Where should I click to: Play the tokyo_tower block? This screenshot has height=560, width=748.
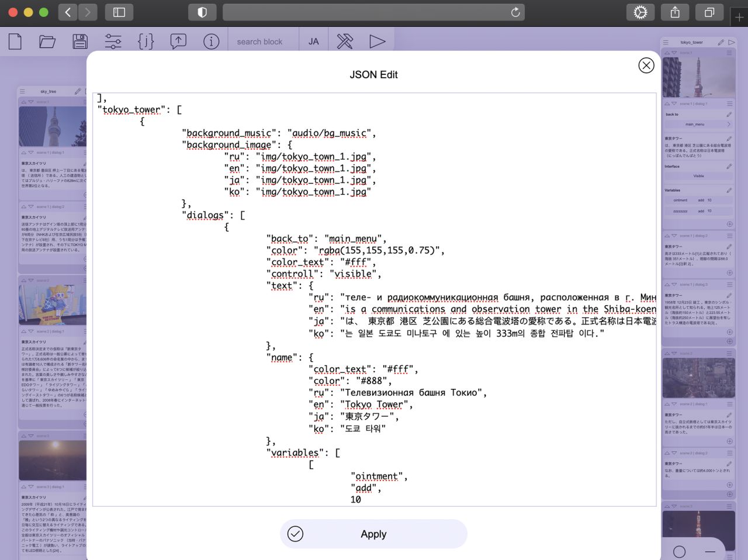click(731, 42)
